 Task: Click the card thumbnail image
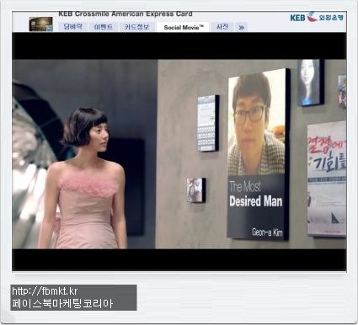[41, 24]
